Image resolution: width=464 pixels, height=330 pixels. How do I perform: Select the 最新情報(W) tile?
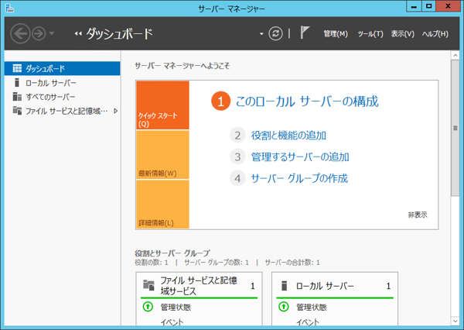[162, 155]
